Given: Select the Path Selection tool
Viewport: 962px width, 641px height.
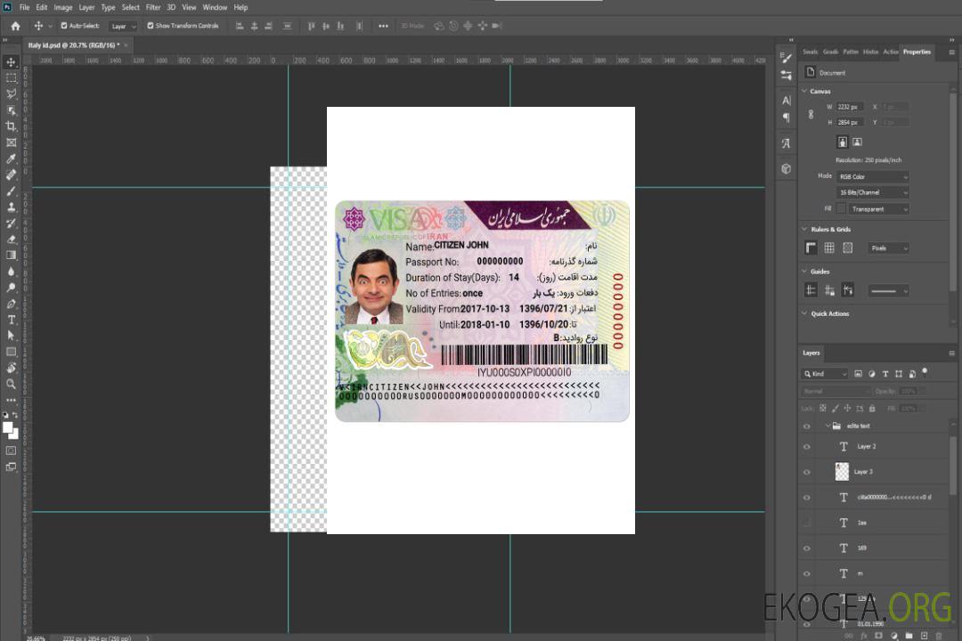Looking at the screenshot, I should click(x=11, y=336).
